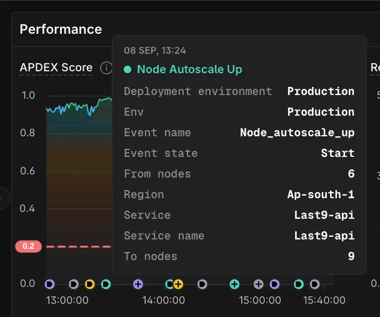Select the yellow plus event marker
This screenshot has height=317, width=380.
pyautogui.click(x=178, y=284)
